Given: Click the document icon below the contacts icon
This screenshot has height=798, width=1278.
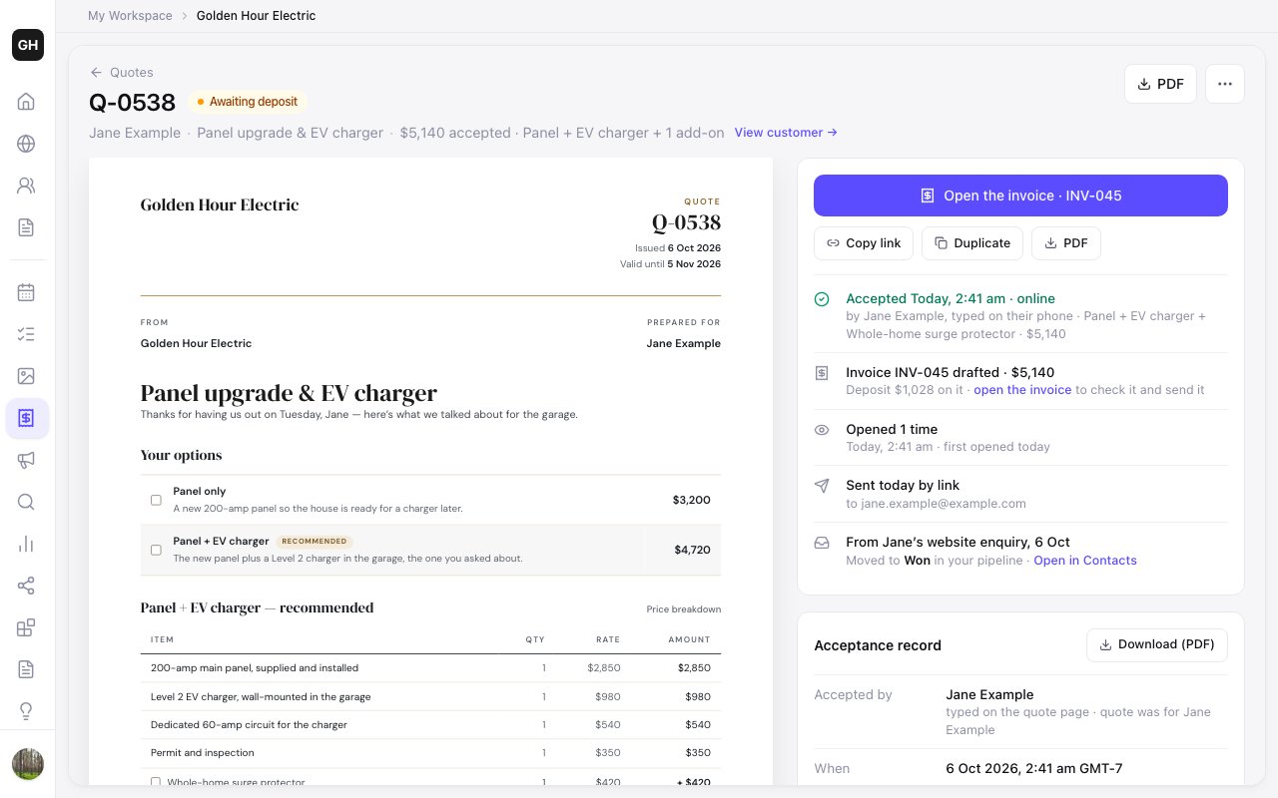Looking at the screenshot, I should click(x=27, y=227).
